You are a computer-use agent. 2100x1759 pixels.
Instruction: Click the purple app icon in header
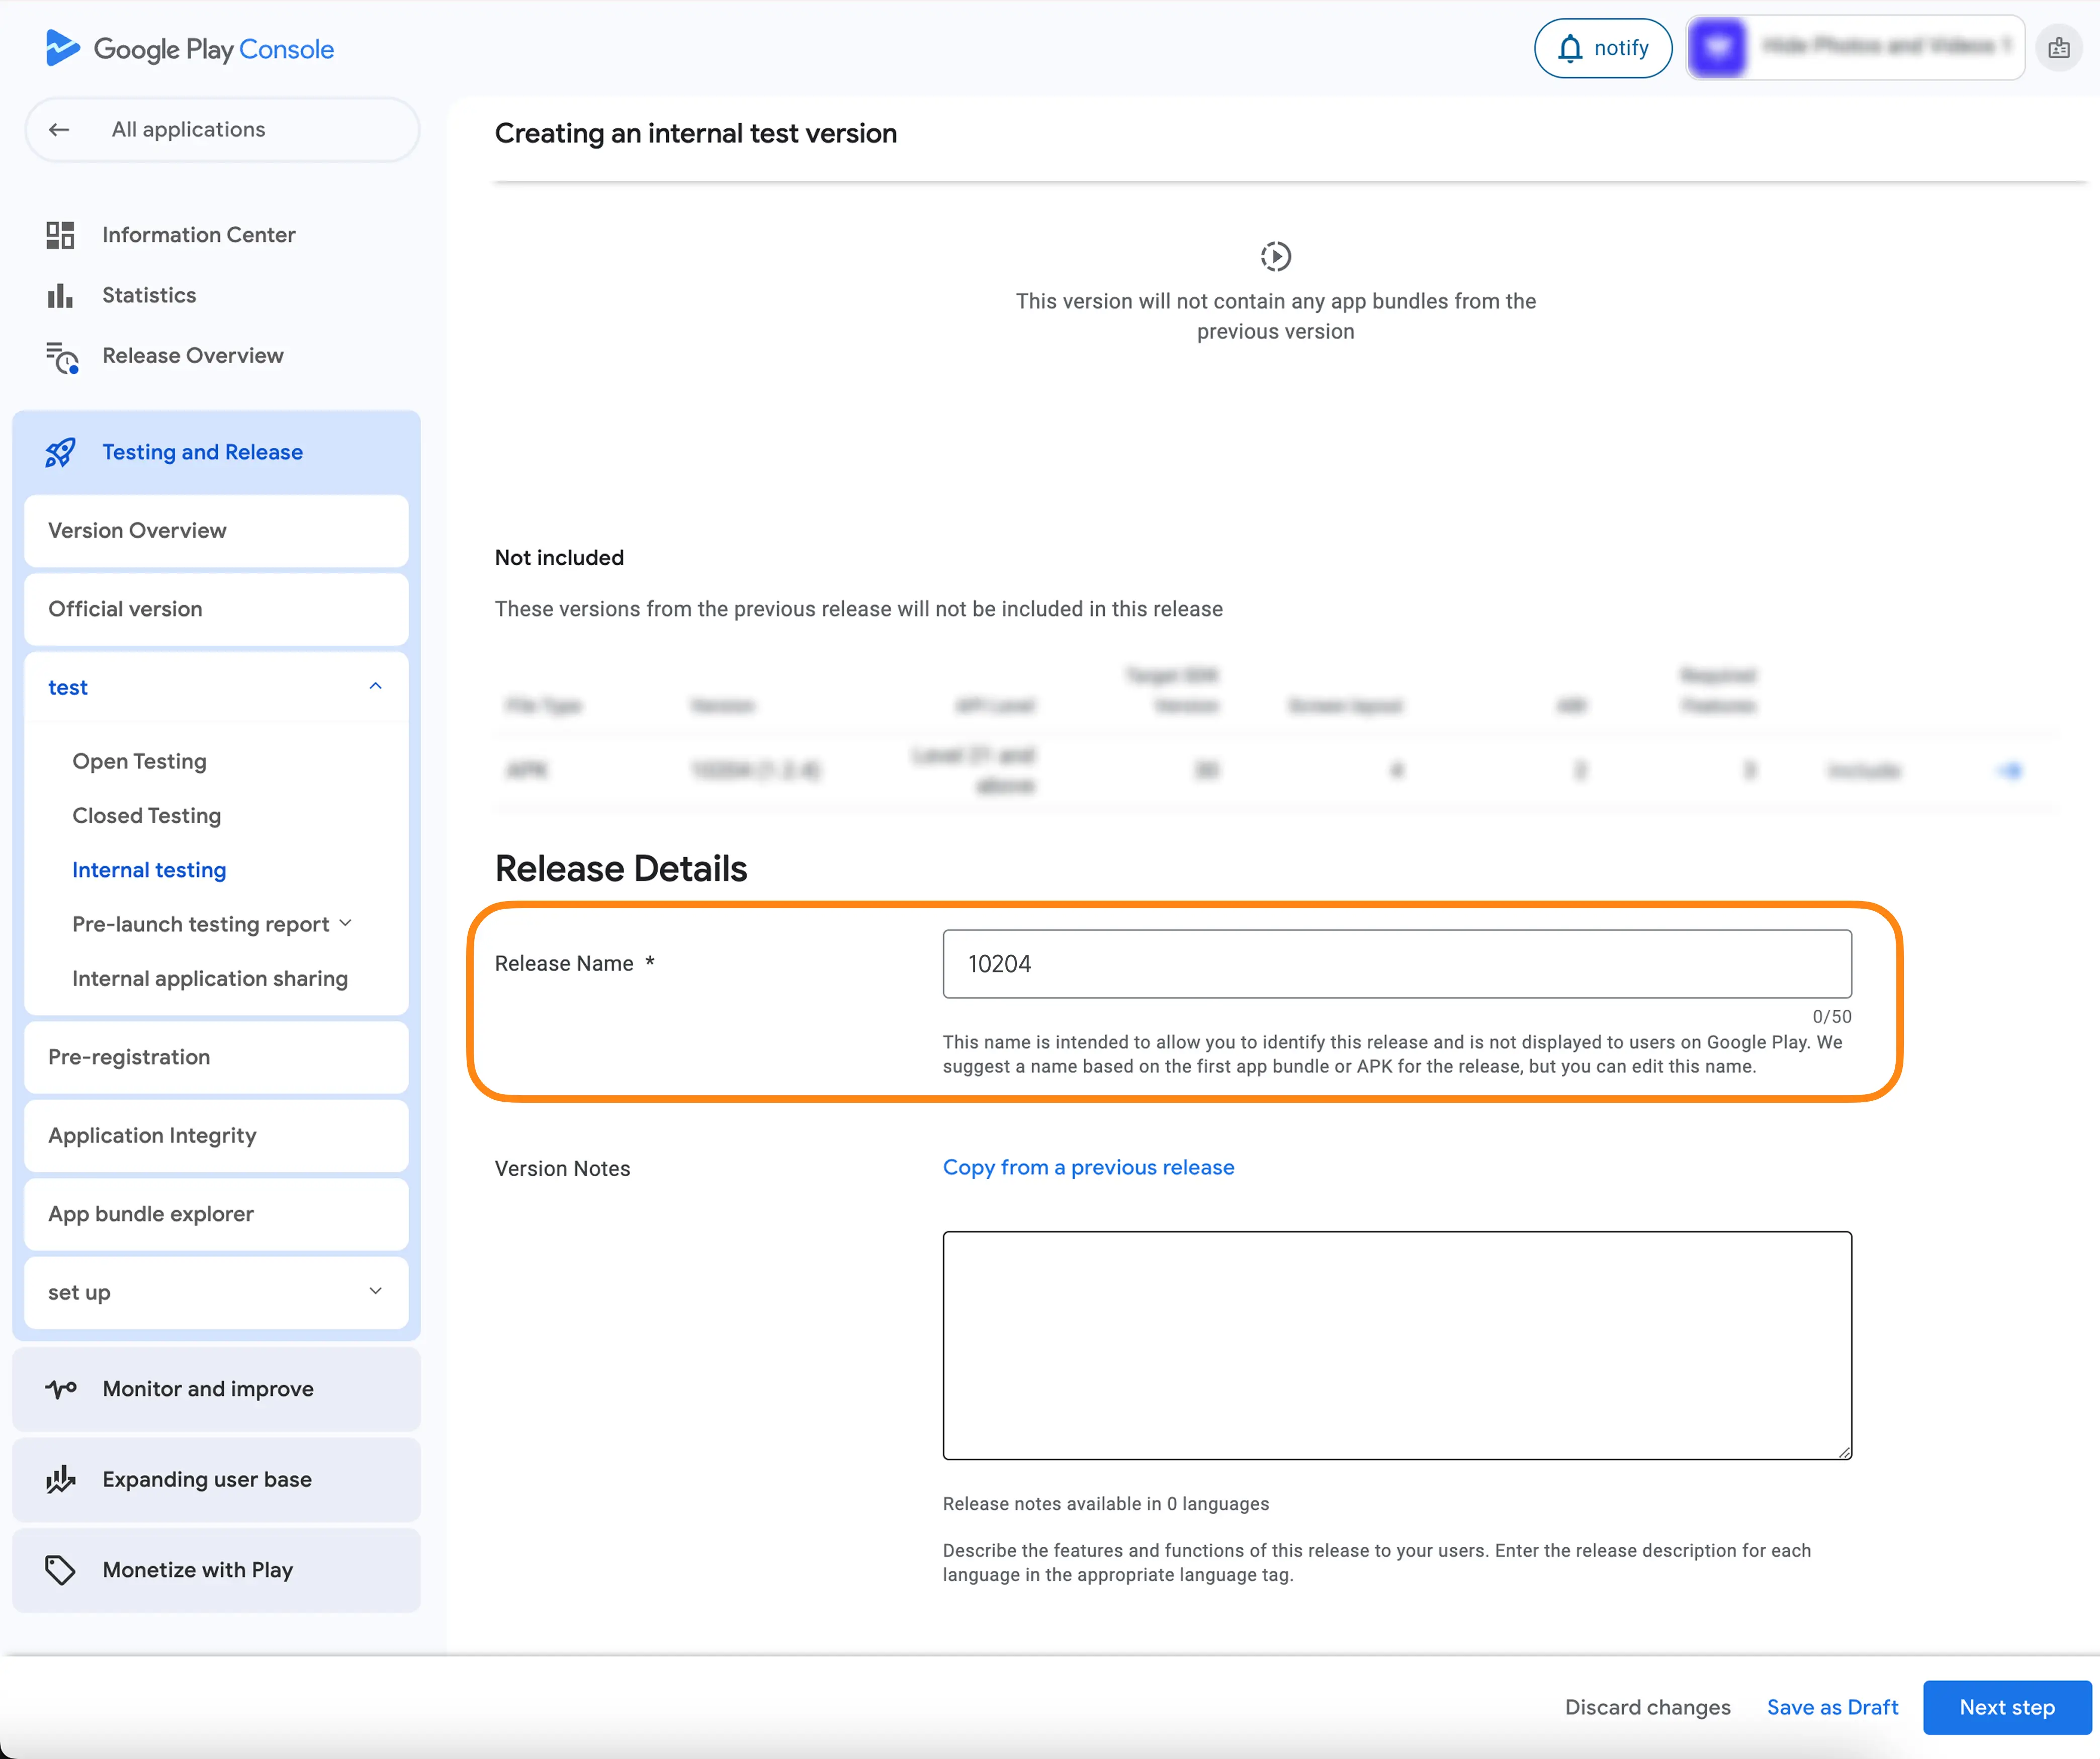(x=1717, y=47)
